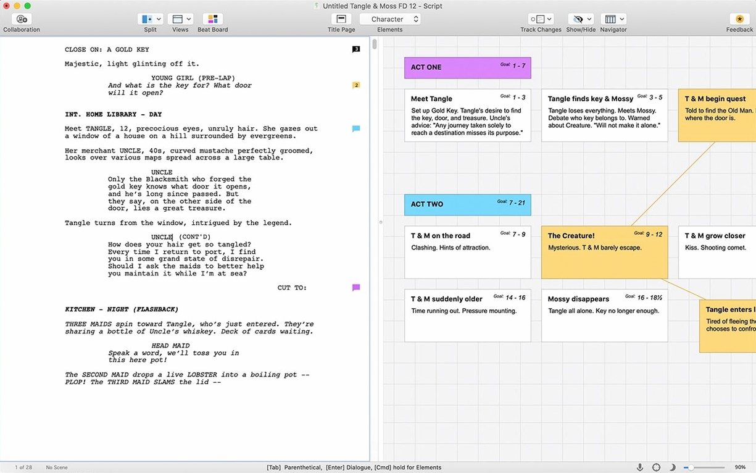Select the blue ACT TWO beat

click(468, 204)
